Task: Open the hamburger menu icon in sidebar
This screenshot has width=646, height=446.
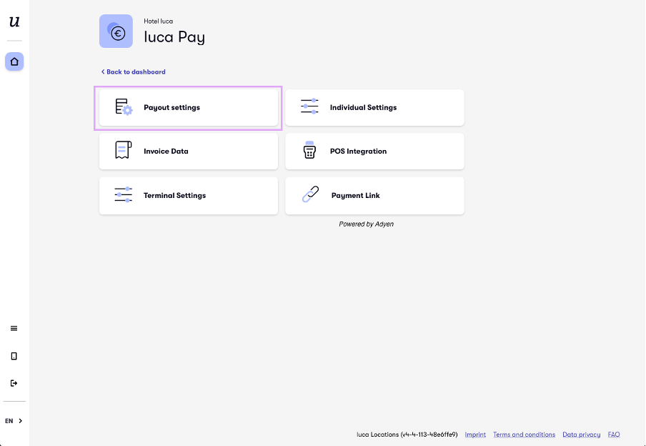Action: (x=14, y=328)
